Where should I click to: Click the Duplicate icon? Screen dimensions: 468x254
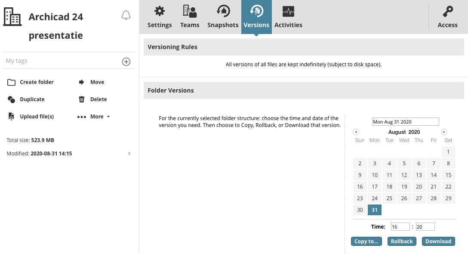11,99
